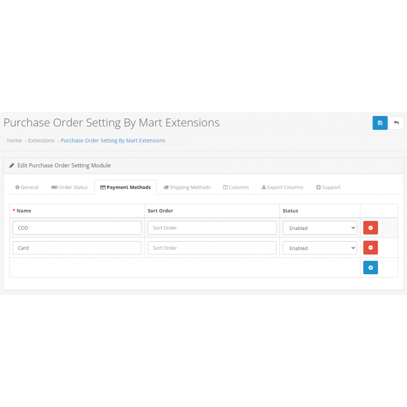Screen dimensions: 407x407
Task: Click the COD name input field
Action: pos(77,227)
